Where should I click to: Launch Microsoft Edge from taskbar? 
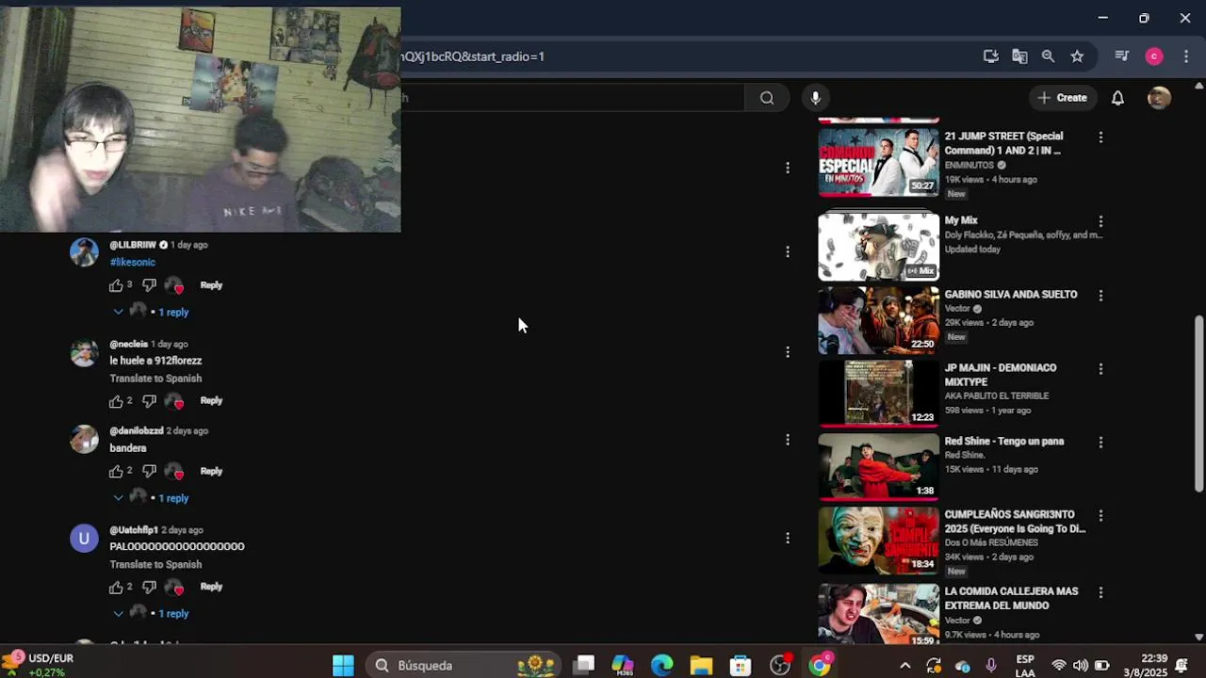pyautogui.click(x=662, y=666)
